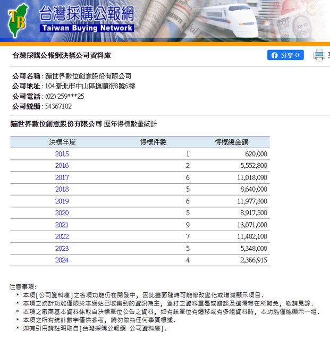Open the 2016 award year link
Image resolution: width=330 pixels, height=340 pixels.
point(62,166)
